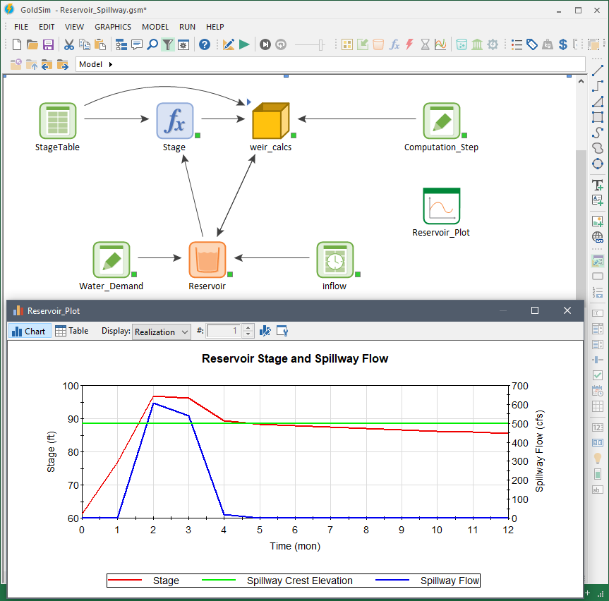Click the step-forward simulation button
The height and width of the screenshot is (601, 609).
tap(265, 44)
